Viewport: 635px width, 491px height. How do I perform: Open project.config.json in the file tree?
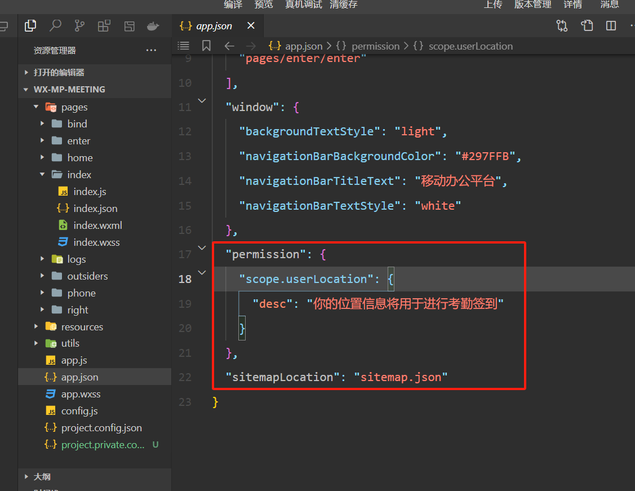pyautogui.click(x=101, y=428)
